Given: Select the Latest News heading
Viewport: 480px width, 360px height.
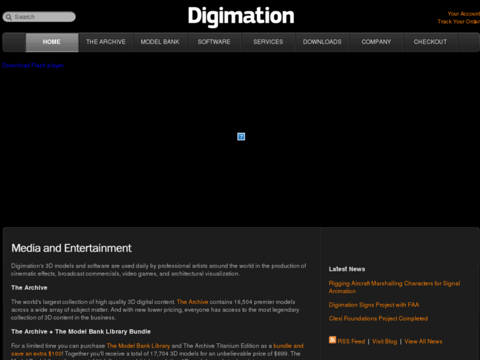Looking at the screenshot, I should tap(347, 269).
